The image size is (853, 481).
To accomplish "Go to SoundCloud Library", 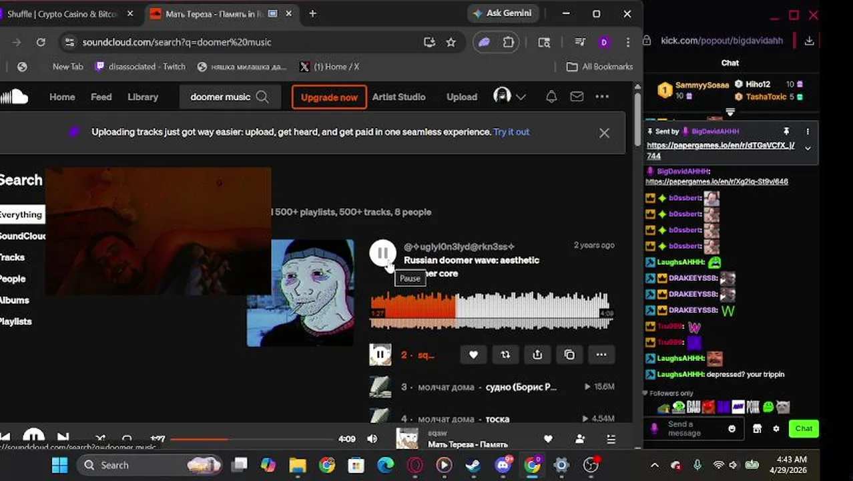I will pyautogui.click(x=143, y=97).
